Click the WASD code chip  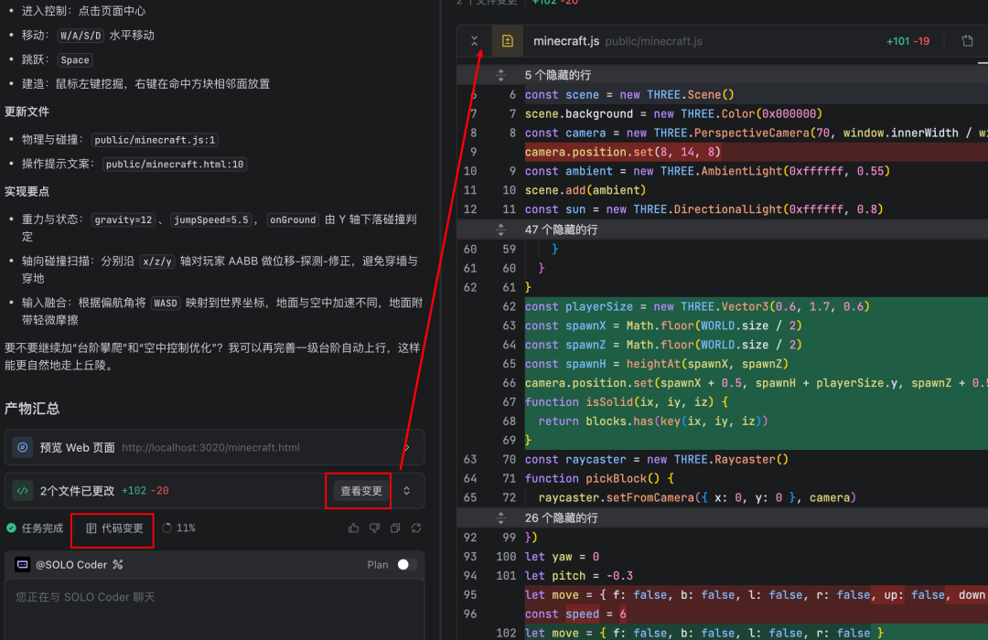point(166,303)
